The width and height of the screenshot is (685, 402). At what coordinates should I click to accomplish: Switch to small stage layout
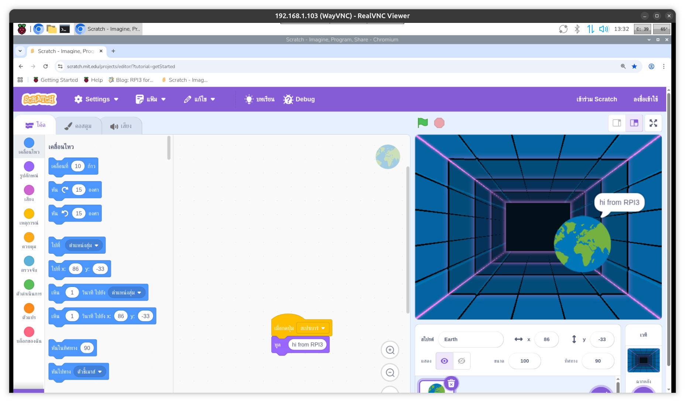pyautogui.click(x=617, y=123)
